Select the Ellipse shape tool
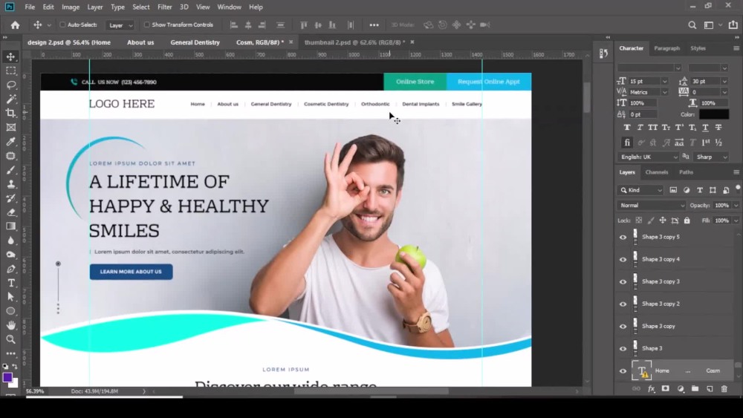 10,311
